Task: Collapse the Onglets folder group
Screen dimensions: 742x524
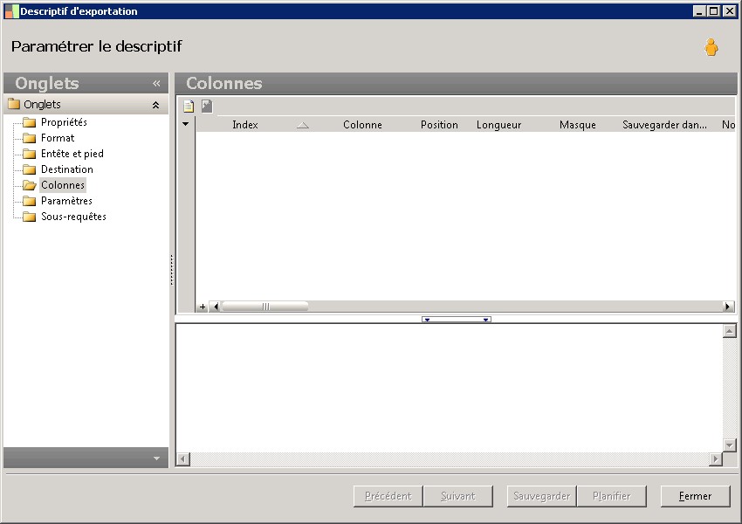Action: point(155,105)
